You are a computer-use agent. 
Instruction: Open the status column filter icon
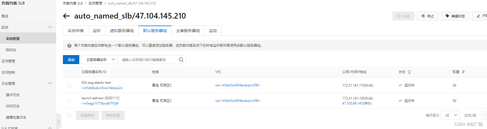point(409,72)
